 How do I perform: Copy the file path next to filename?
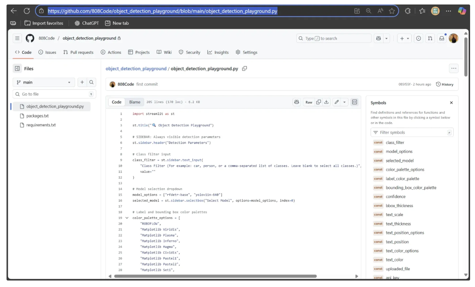(x=244, y=68)
